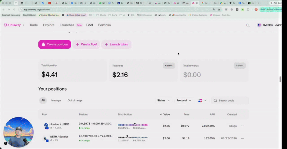Open the search magnifier in Uniswap header

(x=248, y=25)
